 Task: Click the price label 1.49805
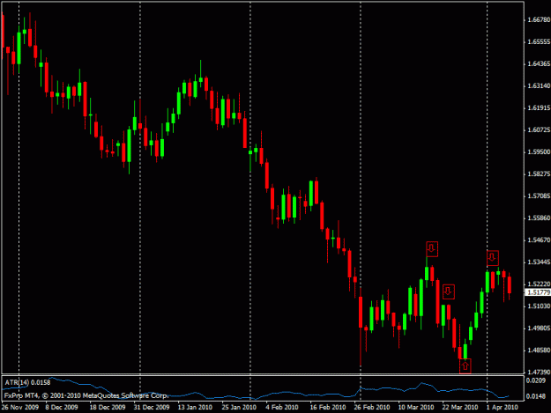[539, 328]
